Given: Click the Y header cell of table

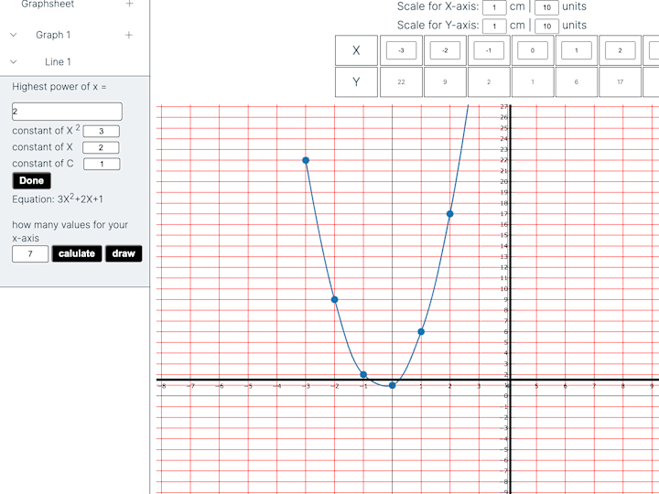Looking at the screenshot, I should pyautogui.click(x=356, y=82).
